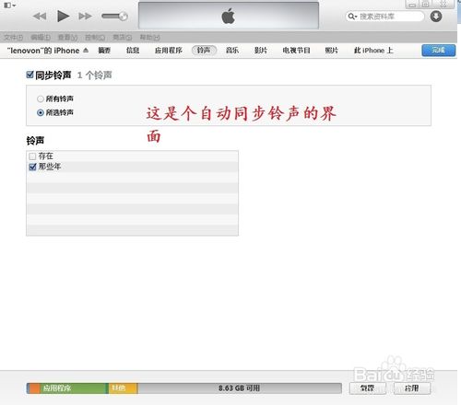461x405 pixels.
Task: Click the 8.63 GB 可用 free-space bar
Action: (240, 388)
